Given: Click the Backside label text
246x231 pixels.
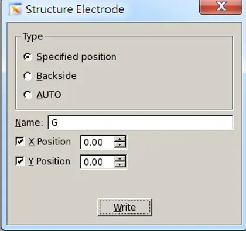Looking at the screenshot, I should click(x=56, y=76).
